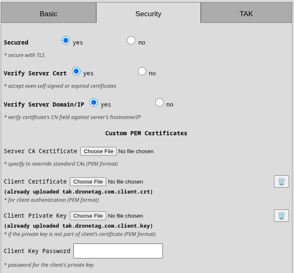Choose a file for Client Private Key
Screen dimensions: 294x273
tap(88, 216)
